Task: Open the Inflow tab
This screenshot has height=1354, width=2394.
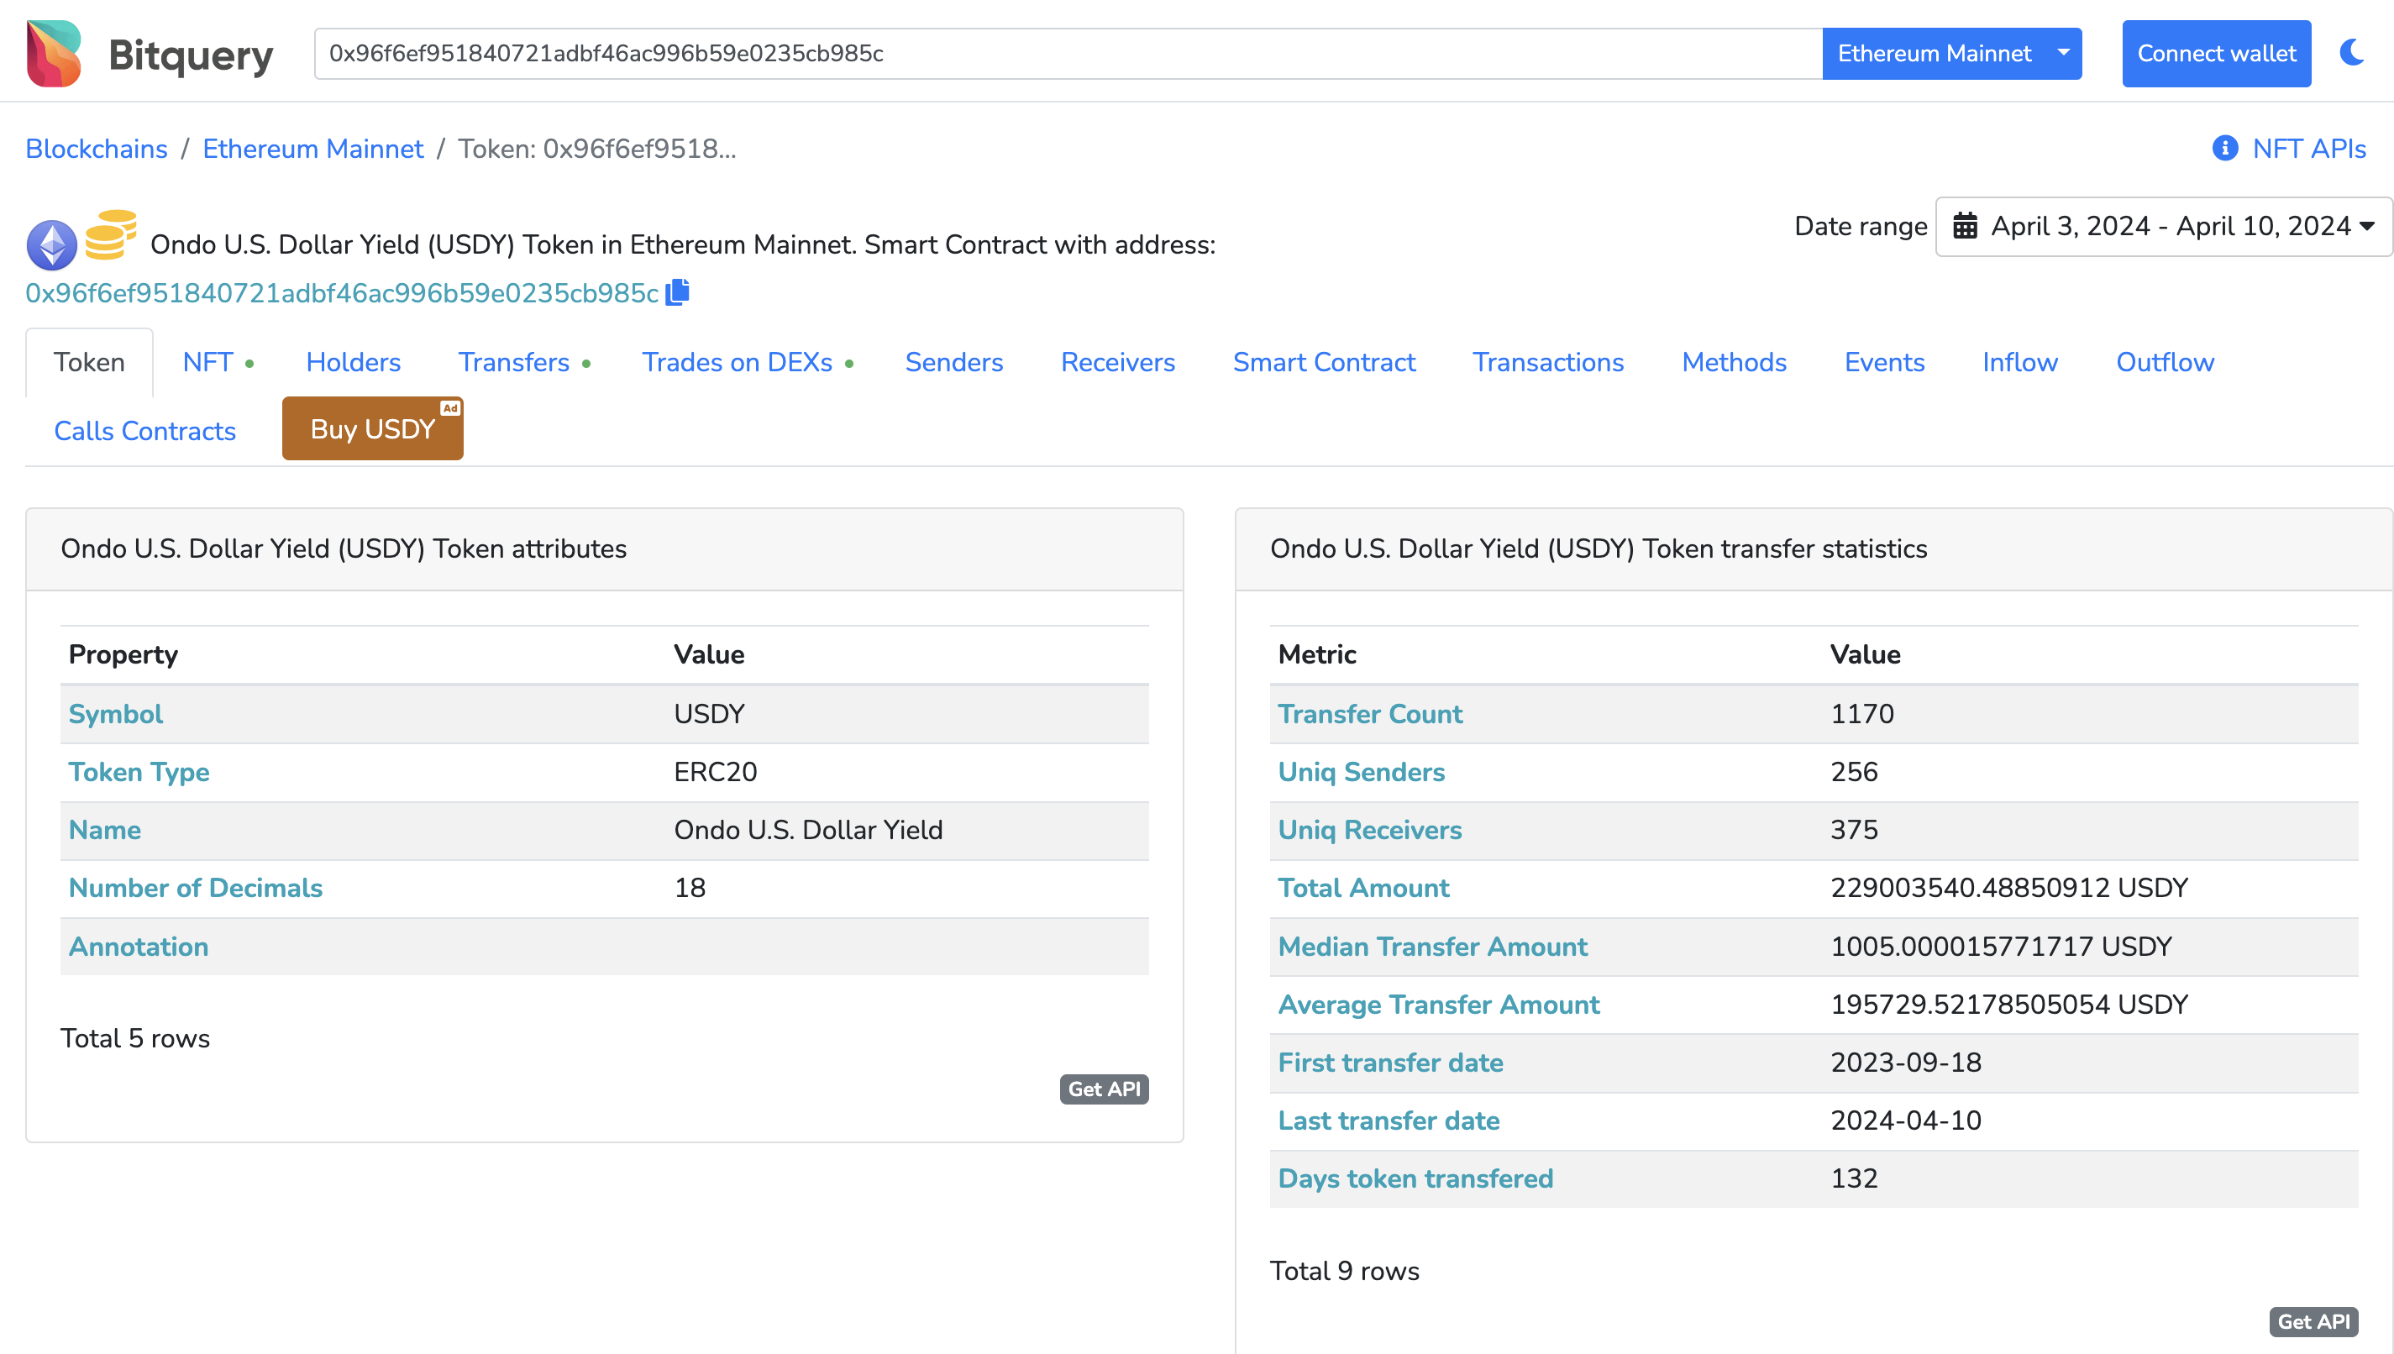Action: tap(2019, 362)
